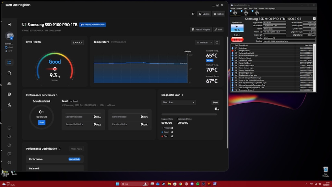Start the diagnostic scan

pyautogui.click(x=215, y=102)
